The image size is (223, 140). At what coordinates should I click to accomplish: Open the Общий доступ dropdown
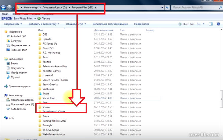point(76,24)
